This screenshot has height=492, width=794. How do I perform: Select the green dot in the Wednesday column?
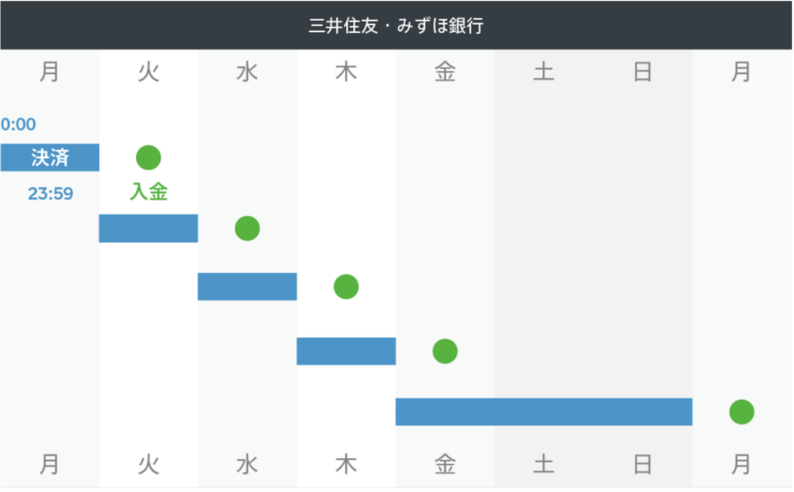tap(247, 228)
